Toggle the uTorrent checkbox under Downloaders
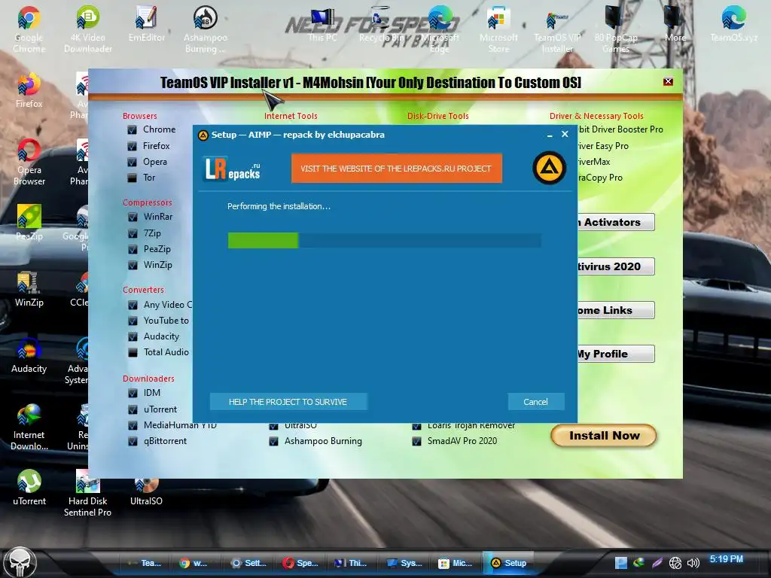Screen dimensions: 771x578 [x=133, y=409]
